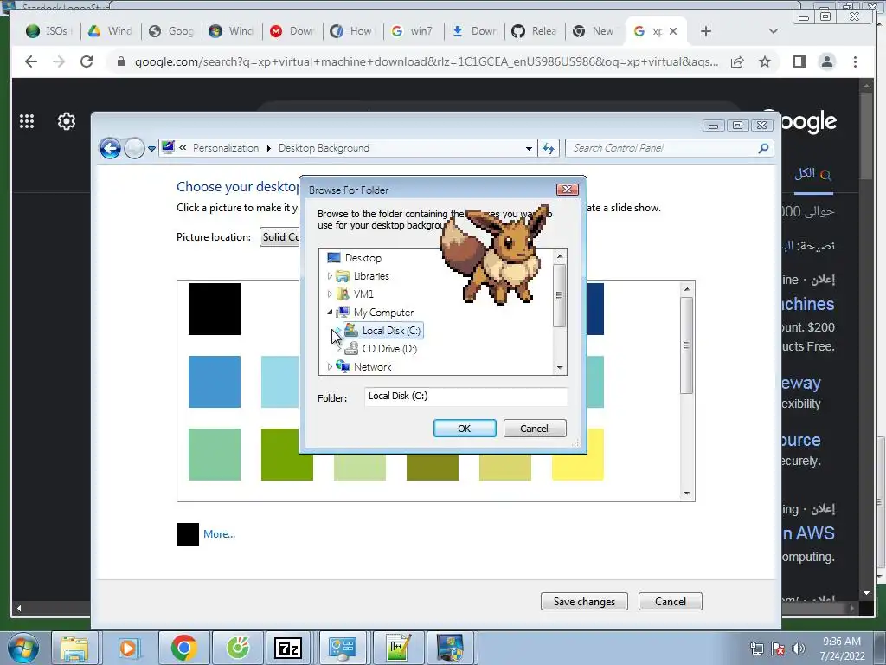
Task: Select VM1 folder in the tree
Action: [363, 294]
